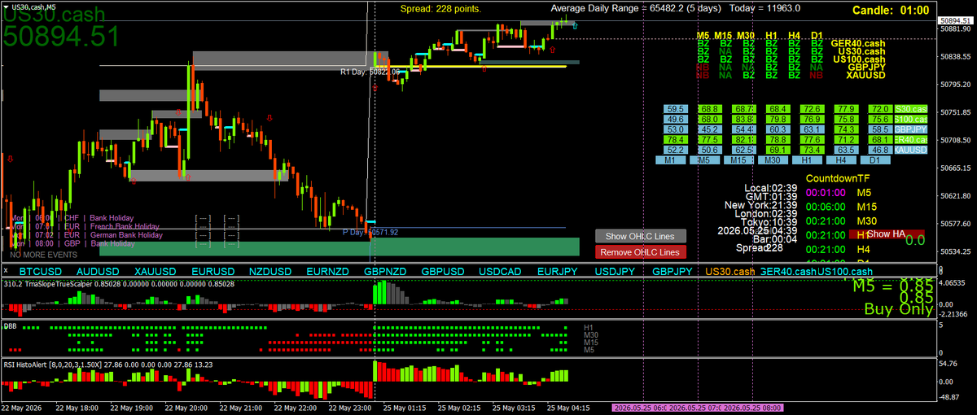Image resolution: width=977 pixels, height=415 pixels.
Task: Click the 2026.05.25 08:00 pink time marker
Action: tap(751, 408)
